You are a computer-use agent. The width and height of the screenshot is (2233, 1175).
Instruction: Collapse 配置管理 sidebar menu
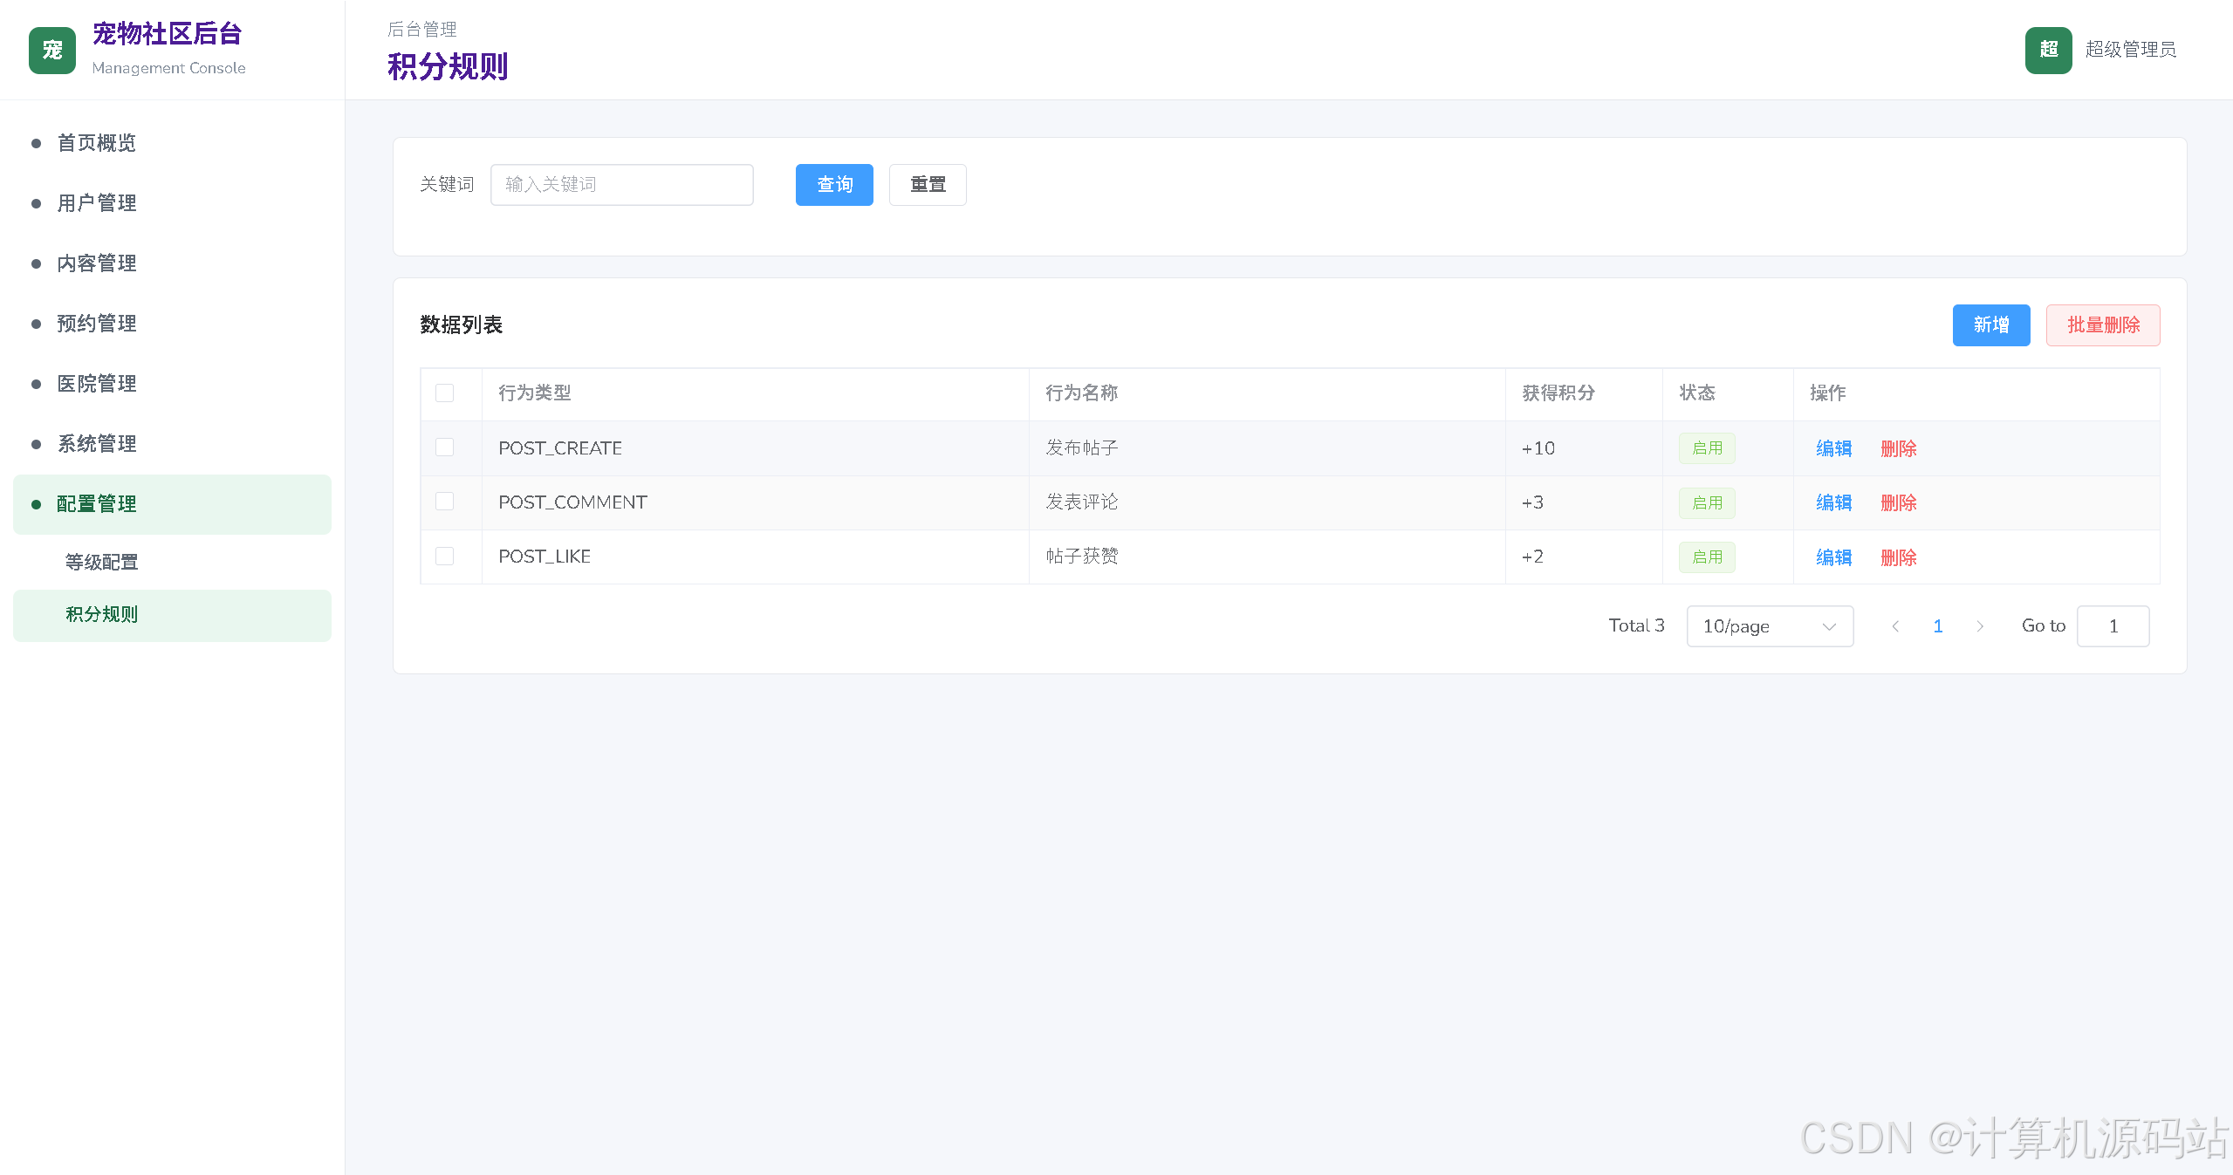click(x=172, y=504)
